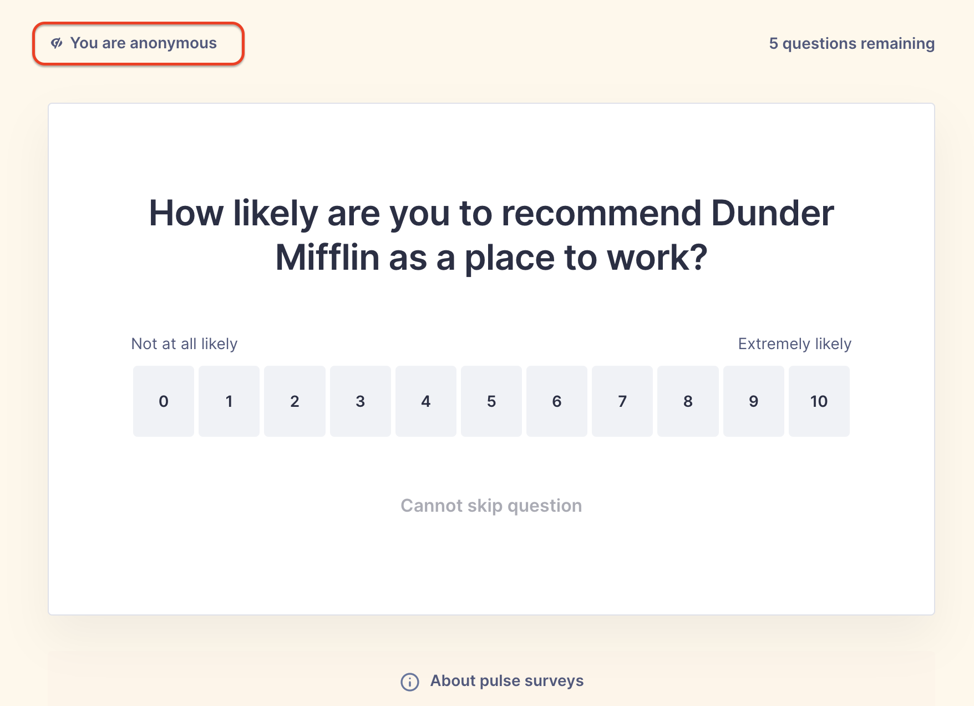Choose score 1
Screen dimensions: 974x706
click(x=229, y=401)
